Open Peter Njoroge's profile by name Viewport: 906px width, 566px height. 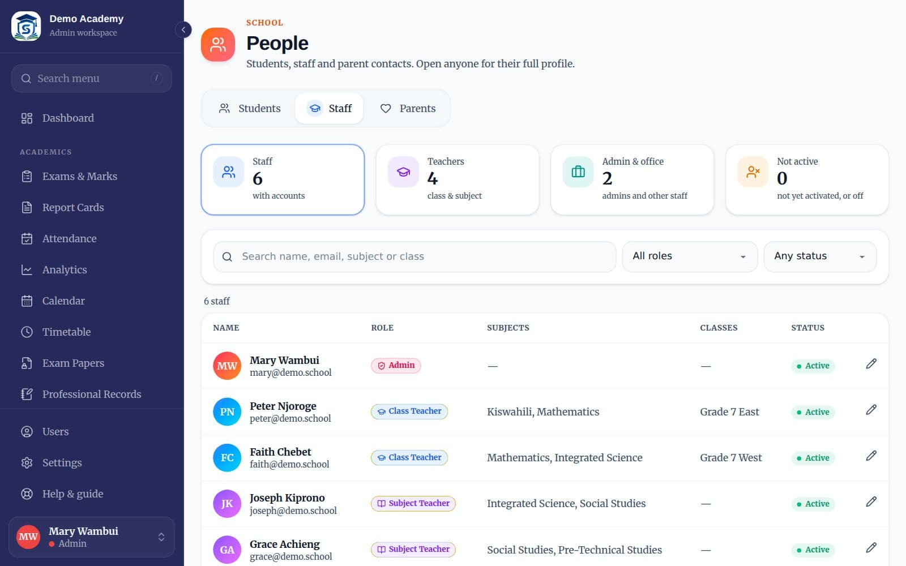(283, 406)
